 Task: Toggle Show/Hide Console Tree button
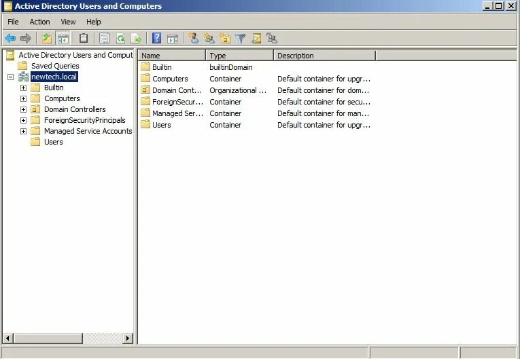click(63, 39)
